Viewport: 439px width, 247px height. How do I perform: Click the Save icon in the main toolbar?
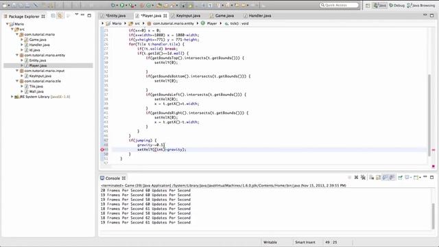click(14, 5)
